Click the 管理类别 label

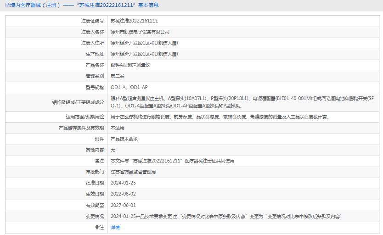95,76
